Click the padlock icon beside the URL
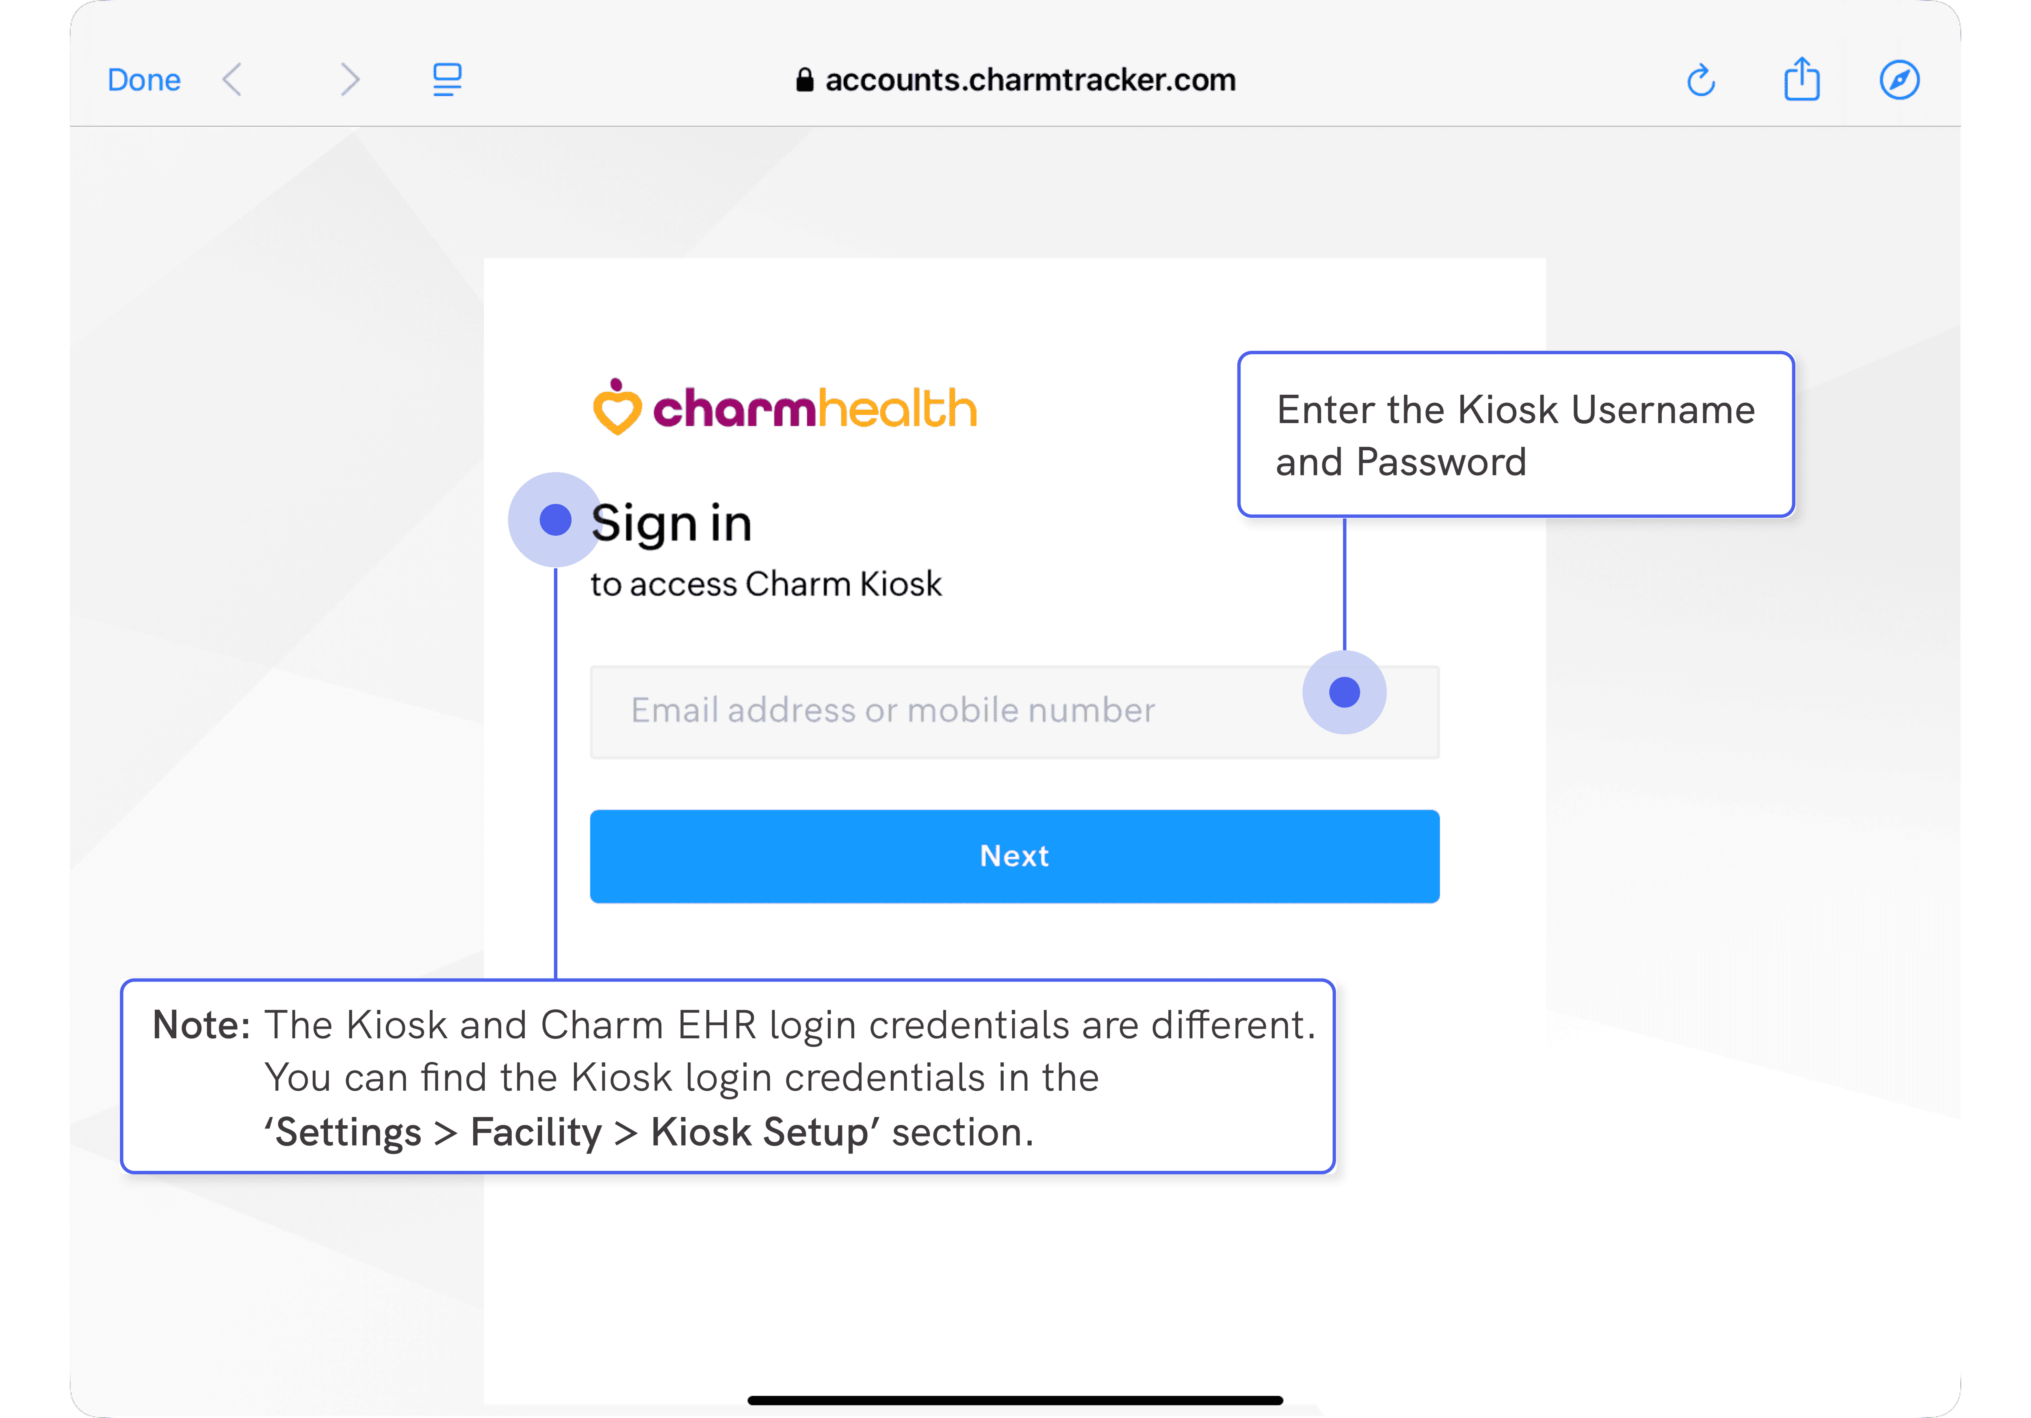 point(804,80)
